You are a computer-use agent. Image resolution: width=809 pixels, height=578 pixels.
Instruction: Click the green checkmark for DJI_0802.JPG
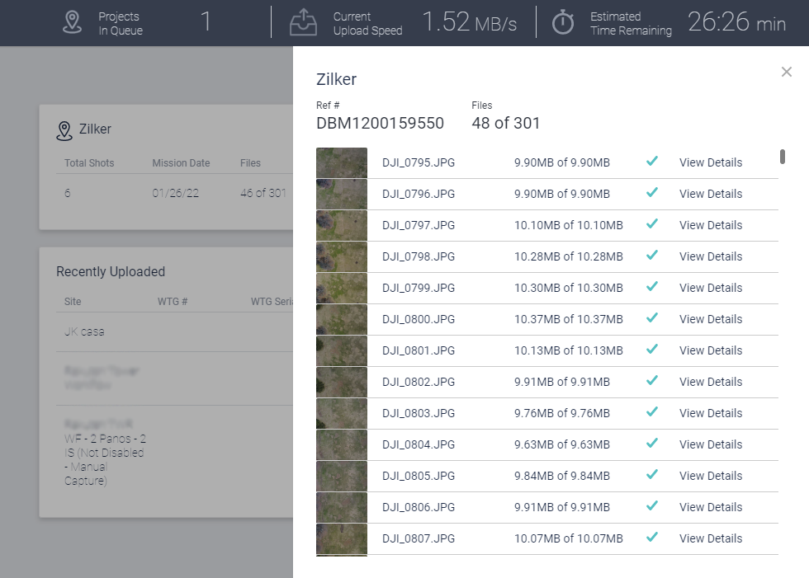pos(652,380)
